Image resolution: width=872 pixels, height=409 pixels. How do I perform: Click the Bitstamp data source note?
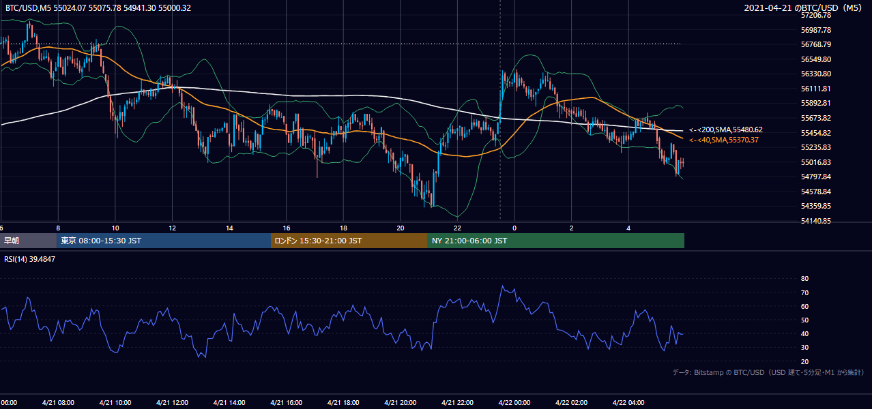point(768,373)
